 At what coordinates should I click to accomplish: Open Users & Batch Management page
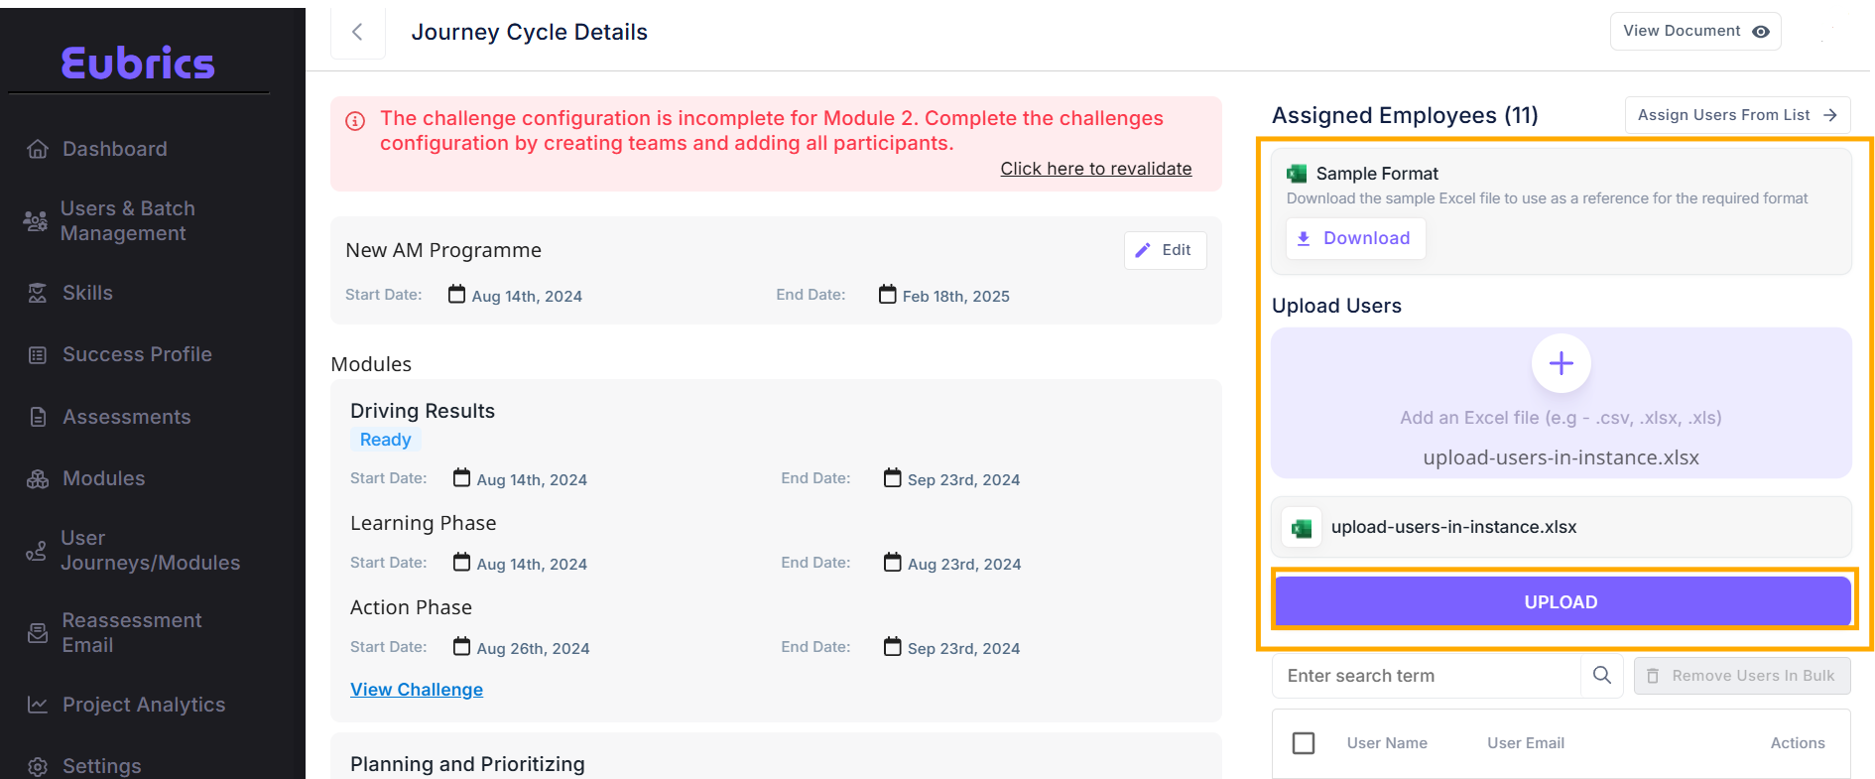[127, 221]
